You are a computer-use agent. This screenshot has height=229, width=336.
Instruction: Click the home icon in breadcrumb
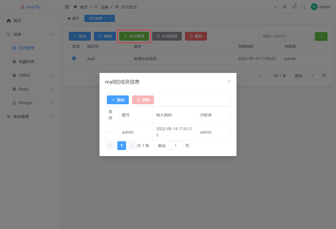point(75,7)
